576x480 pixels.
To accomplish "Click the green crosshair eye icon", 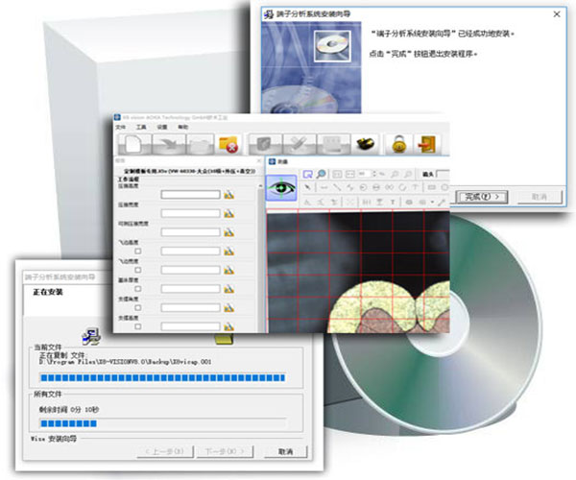I will coord(281,188).
